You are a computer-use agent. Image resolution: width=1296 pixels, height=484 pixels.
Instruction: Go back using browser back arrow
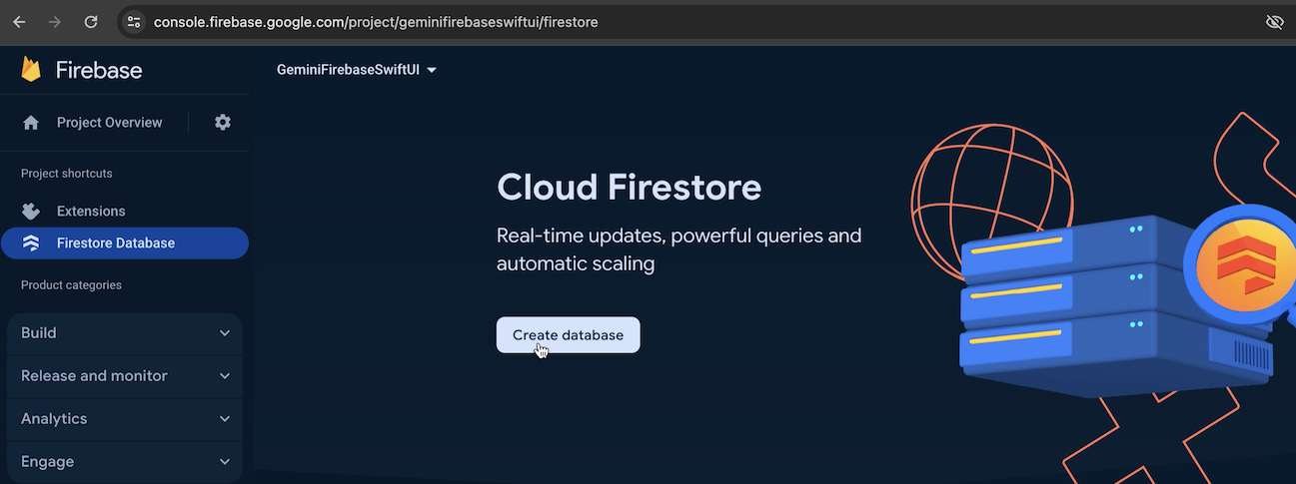(x=19, y=21)
